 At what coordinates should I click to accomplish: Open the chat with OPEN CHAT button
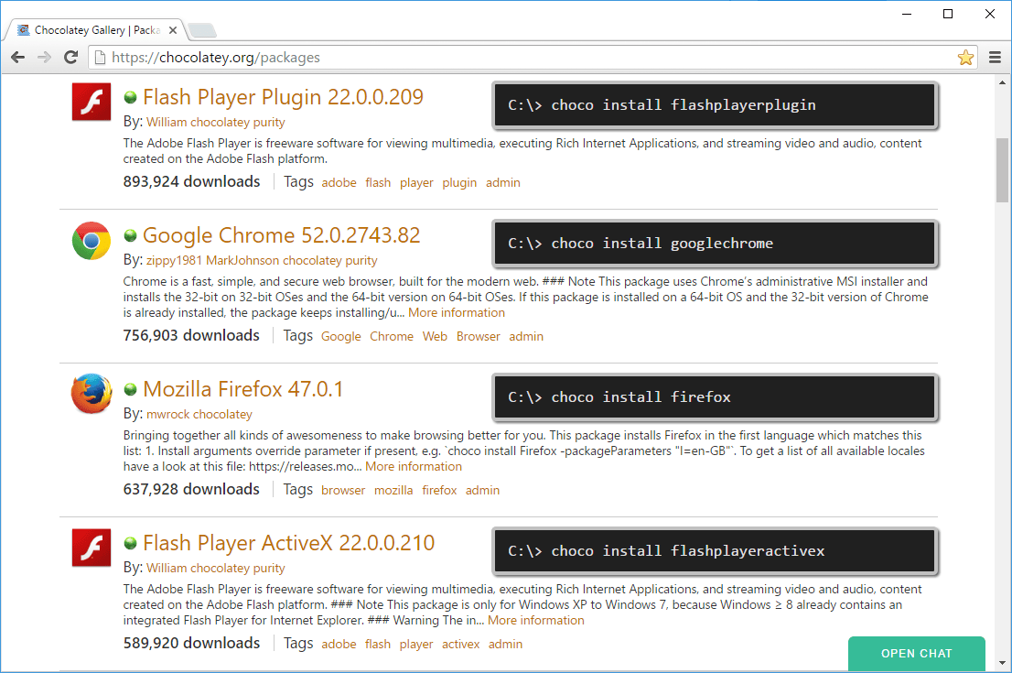point(917,654)
